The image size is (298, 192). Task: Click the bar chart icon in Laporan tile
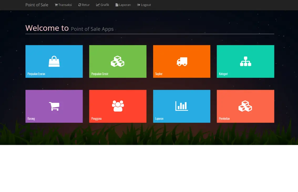click(182, 106)
